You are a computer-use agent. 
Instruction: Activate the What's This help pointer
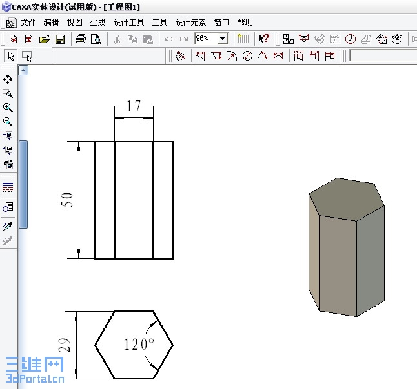click(264, 39)
